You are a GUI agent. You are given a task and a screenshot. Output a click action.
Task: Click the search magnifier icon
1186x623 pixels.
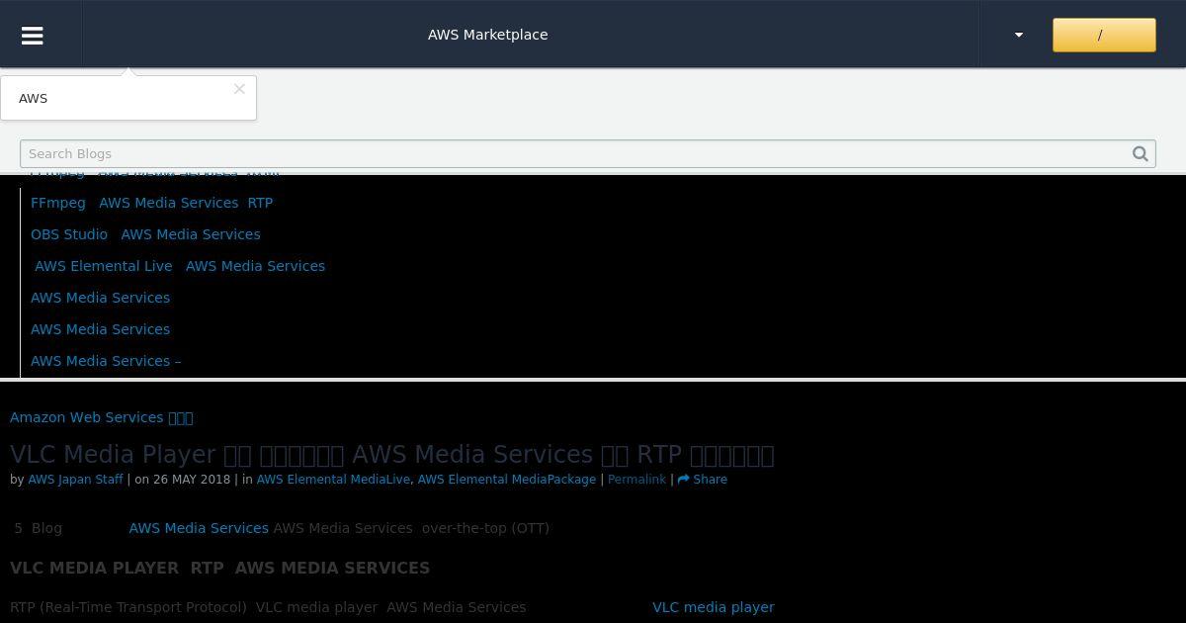click(1141, 153)
